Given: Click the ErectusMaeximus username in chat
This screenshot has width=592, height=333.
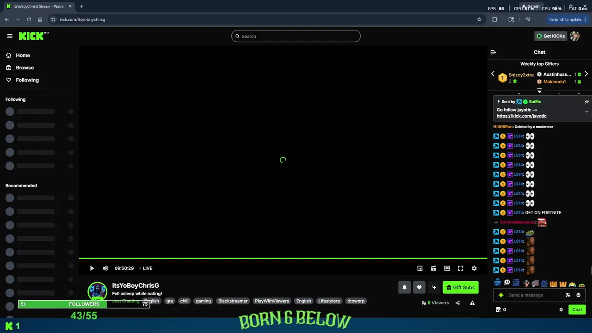Looking at the screenshot, I should [x=518, y=222].
